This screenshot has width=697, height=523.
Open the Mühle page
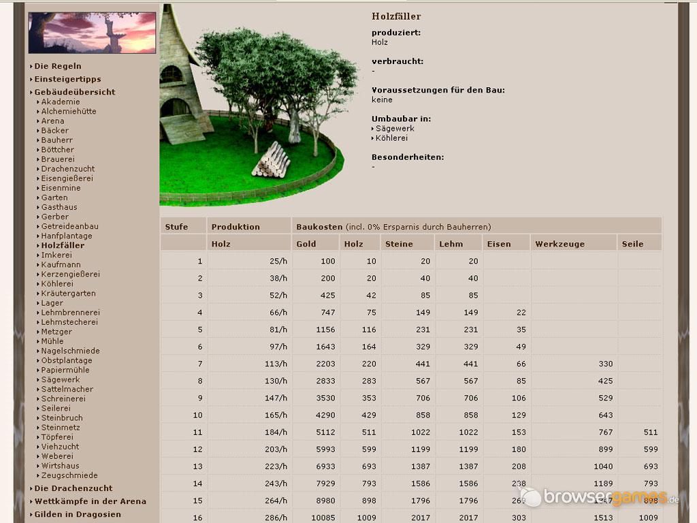[x=52, y=342]
